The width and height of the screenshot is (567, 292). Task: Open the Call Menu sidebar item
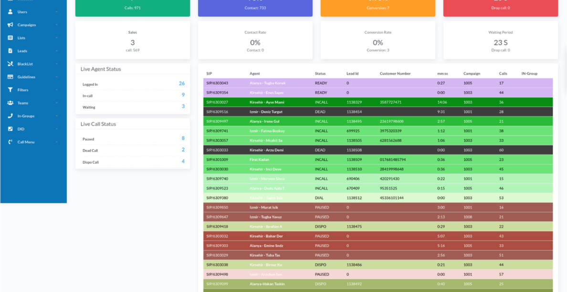26,142
